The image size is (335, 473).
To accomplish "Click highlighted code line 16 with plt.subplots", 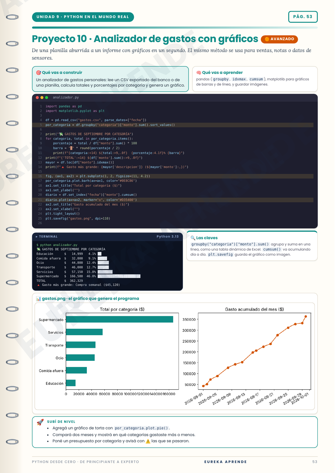I will pyautogui.click(x=173, y=176).
